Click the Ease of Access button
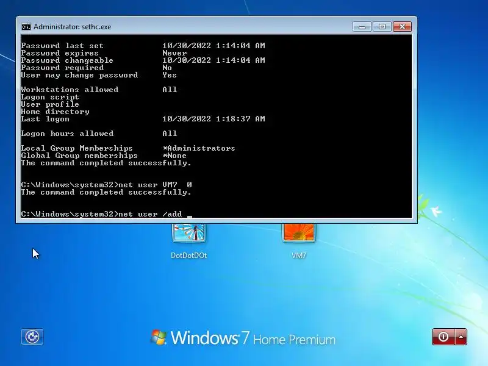The height and width of the screenshot is (366, 488). pyautogui.click(x=32, y=337)
